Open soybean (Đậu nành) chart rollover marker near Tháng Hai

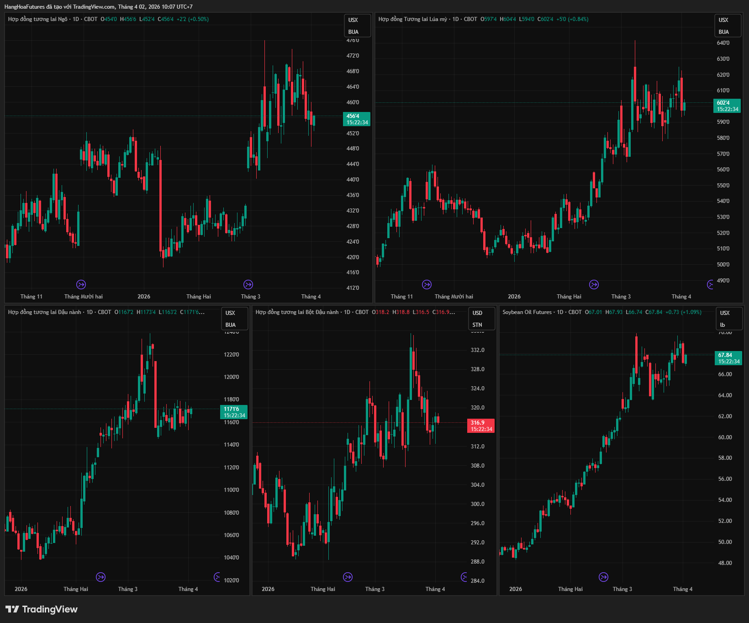(x=100, y=577)
